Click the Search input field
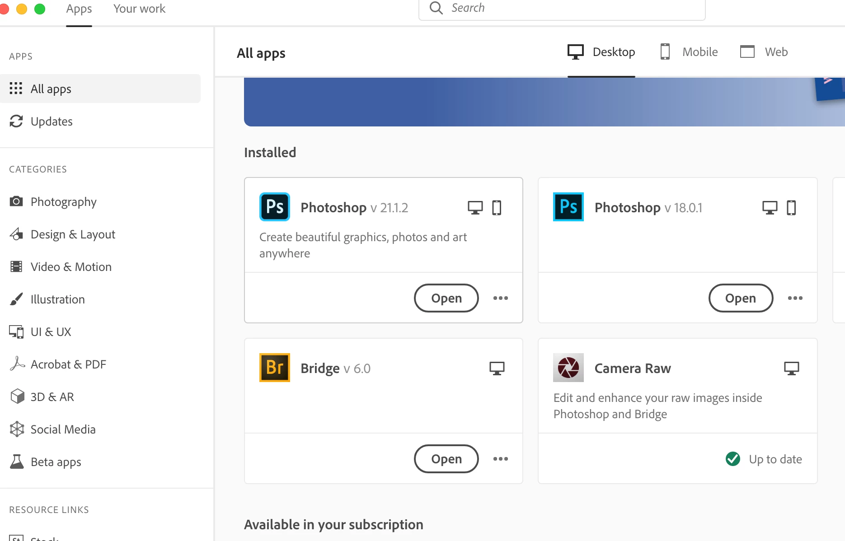This screenshot has height=541, width=845. coord(562,9)
